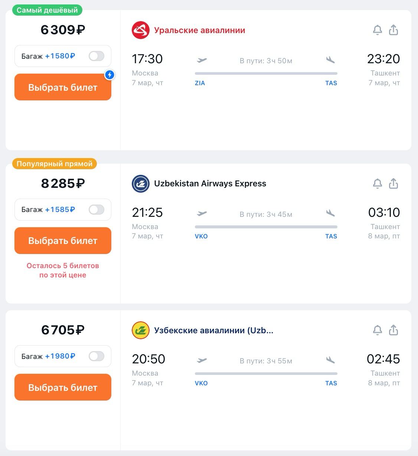
Task: Share the Узбекские авиалинии 20:50 flight
Action: coord(393,330)
